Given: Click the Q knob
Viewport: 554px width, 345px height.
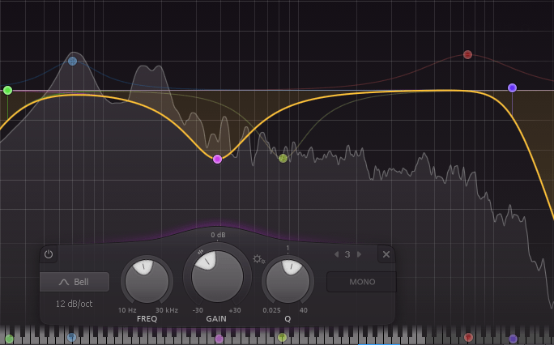Looking at the screenshot, I should 288,279.
